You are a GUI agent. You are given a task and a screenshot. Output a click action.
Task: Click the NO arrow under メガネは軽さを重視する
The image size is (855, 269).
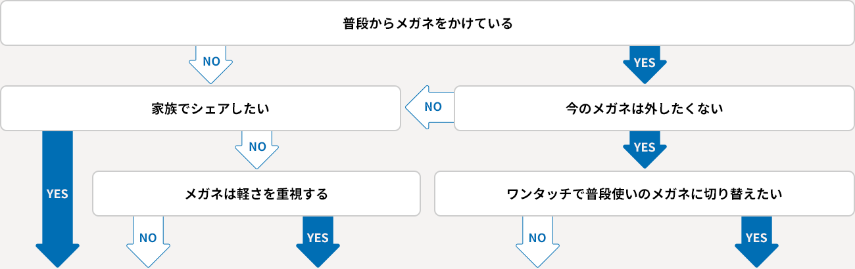(x=148, y=239)
